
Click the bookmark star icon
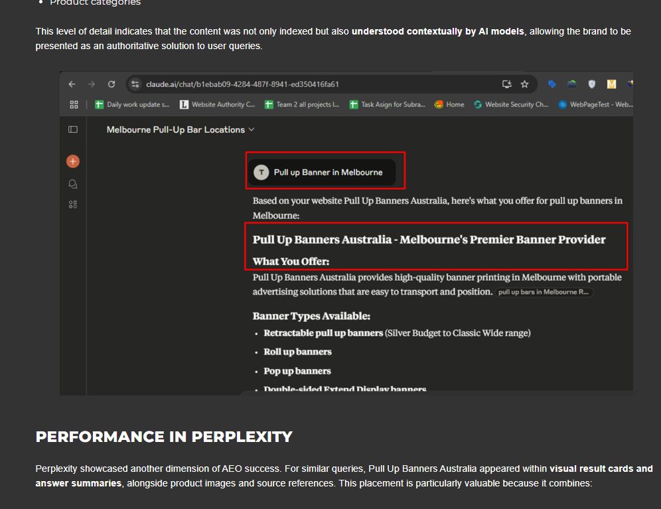(524, 84)
